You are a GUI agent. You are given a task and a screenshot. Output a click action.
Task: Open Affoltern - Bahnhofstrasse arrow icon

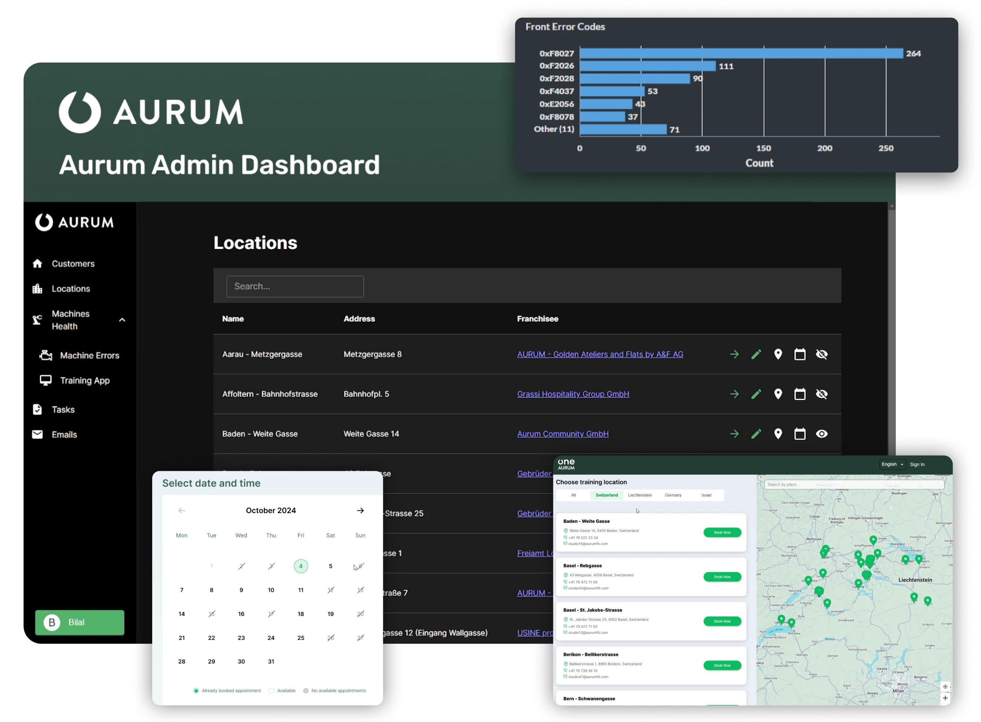[735, 394]
